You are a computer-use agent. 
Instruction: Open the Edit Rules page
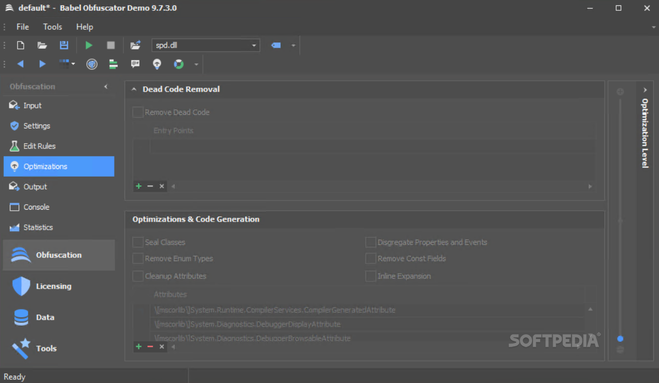point(59,146)
